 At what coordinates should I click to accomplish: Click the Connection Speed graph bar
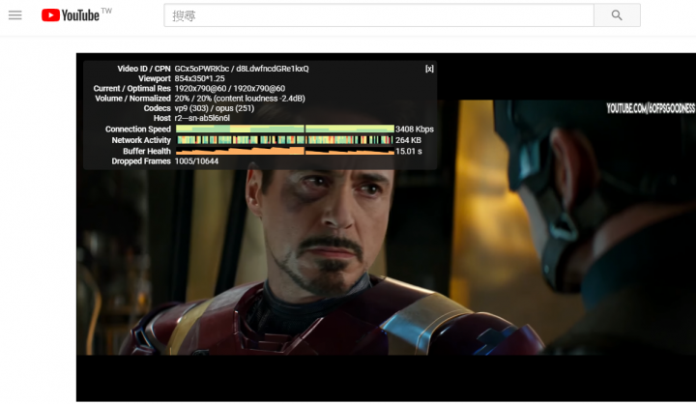tap(284, 129)
